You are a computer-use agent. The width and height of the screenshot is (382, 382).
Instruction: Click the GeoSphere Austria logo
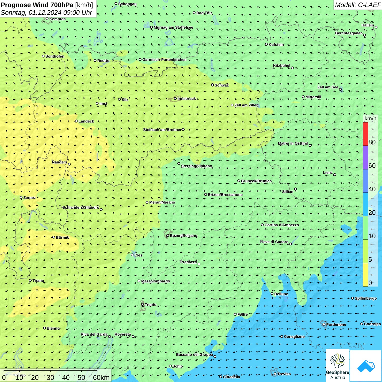(x=338, y=365)
